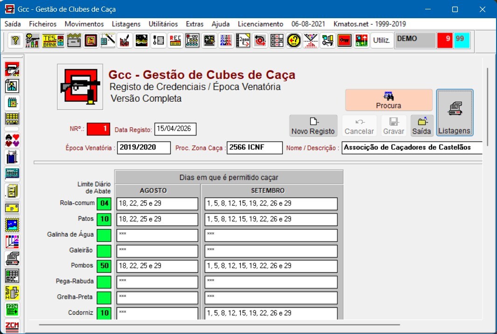
Task: Click the folder Saída button
Action: tap(422, 126)
